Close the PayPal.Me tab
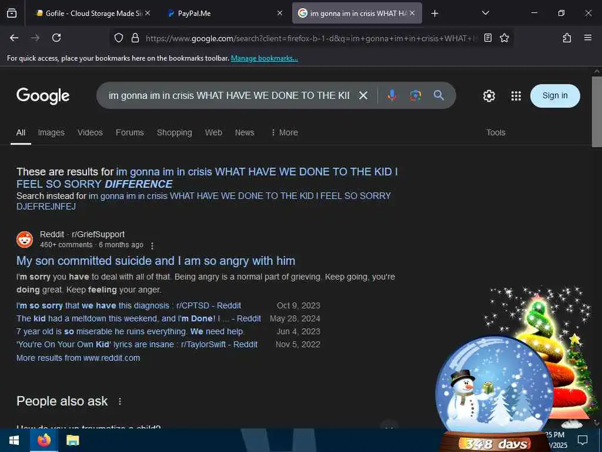This screenshot has height=452, width=602. tap(280, 14)
